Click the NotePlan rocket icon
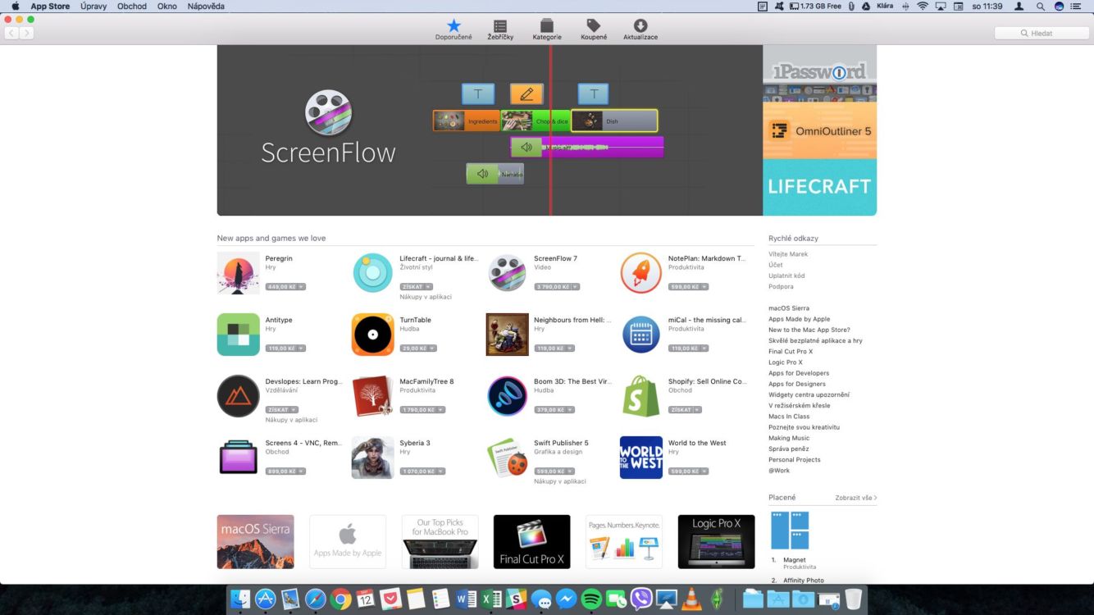This screenshot has width=1094, height=615. click(640, 273)
